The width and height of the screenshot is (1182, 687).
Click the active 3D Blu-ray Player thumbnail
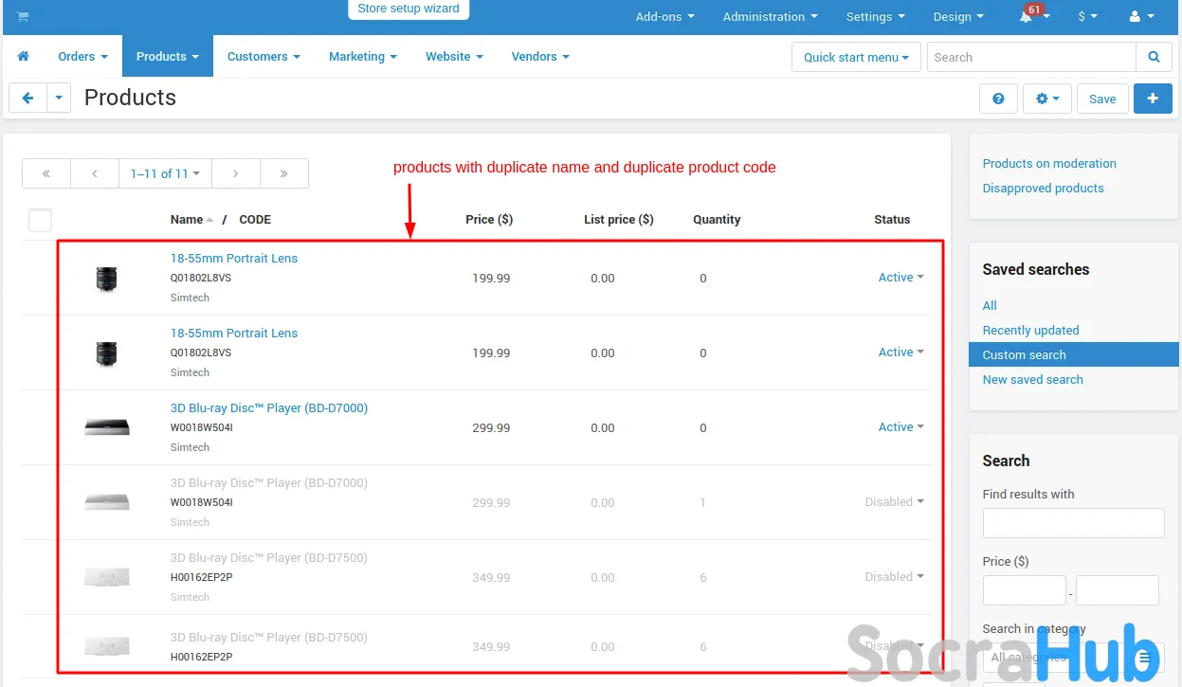tap(106, 427)
